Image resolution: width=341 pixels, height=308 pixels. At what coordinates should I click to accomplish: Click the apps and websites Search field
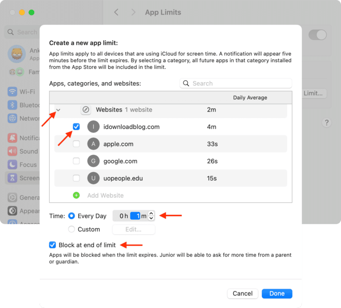pos(236,83)
